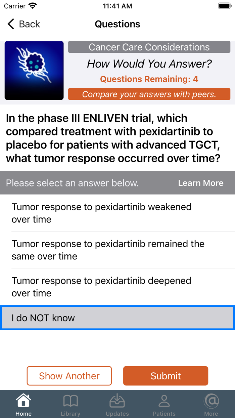
Task: Tap the "Compare your answers with peers" banner
Action: point(149,94)
